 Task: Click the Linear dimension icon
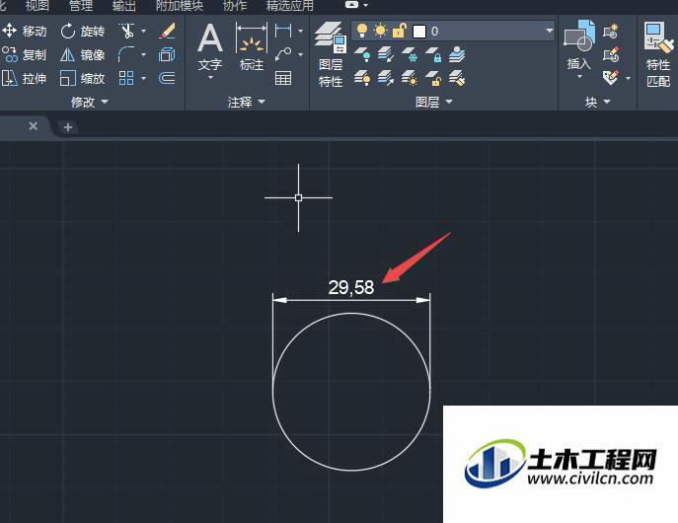click(x=283, y=32)
